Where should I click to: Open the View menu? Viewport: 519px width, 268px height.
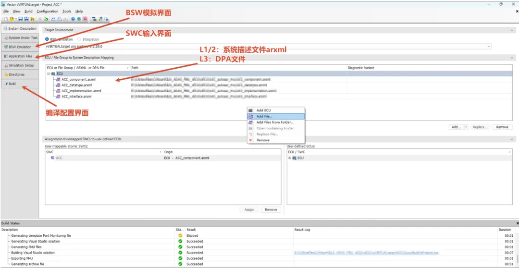coord(16,11)
